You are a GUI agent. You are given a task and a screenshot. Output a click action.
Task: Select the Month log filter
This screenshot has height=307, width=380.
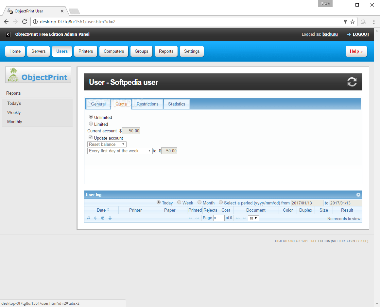click(x=199, y=202)
